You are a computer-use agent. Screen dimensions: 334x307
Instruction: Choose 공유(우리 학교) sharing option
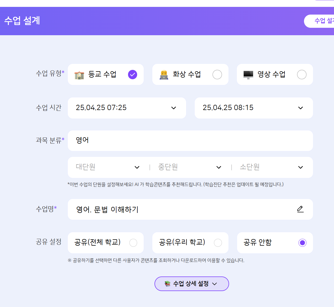[x=218, y=243]
